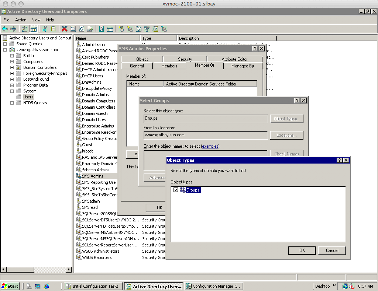Click Cancel in the Object Types dialog
This screenshot has width=378, height=291.
coord(332,250)
